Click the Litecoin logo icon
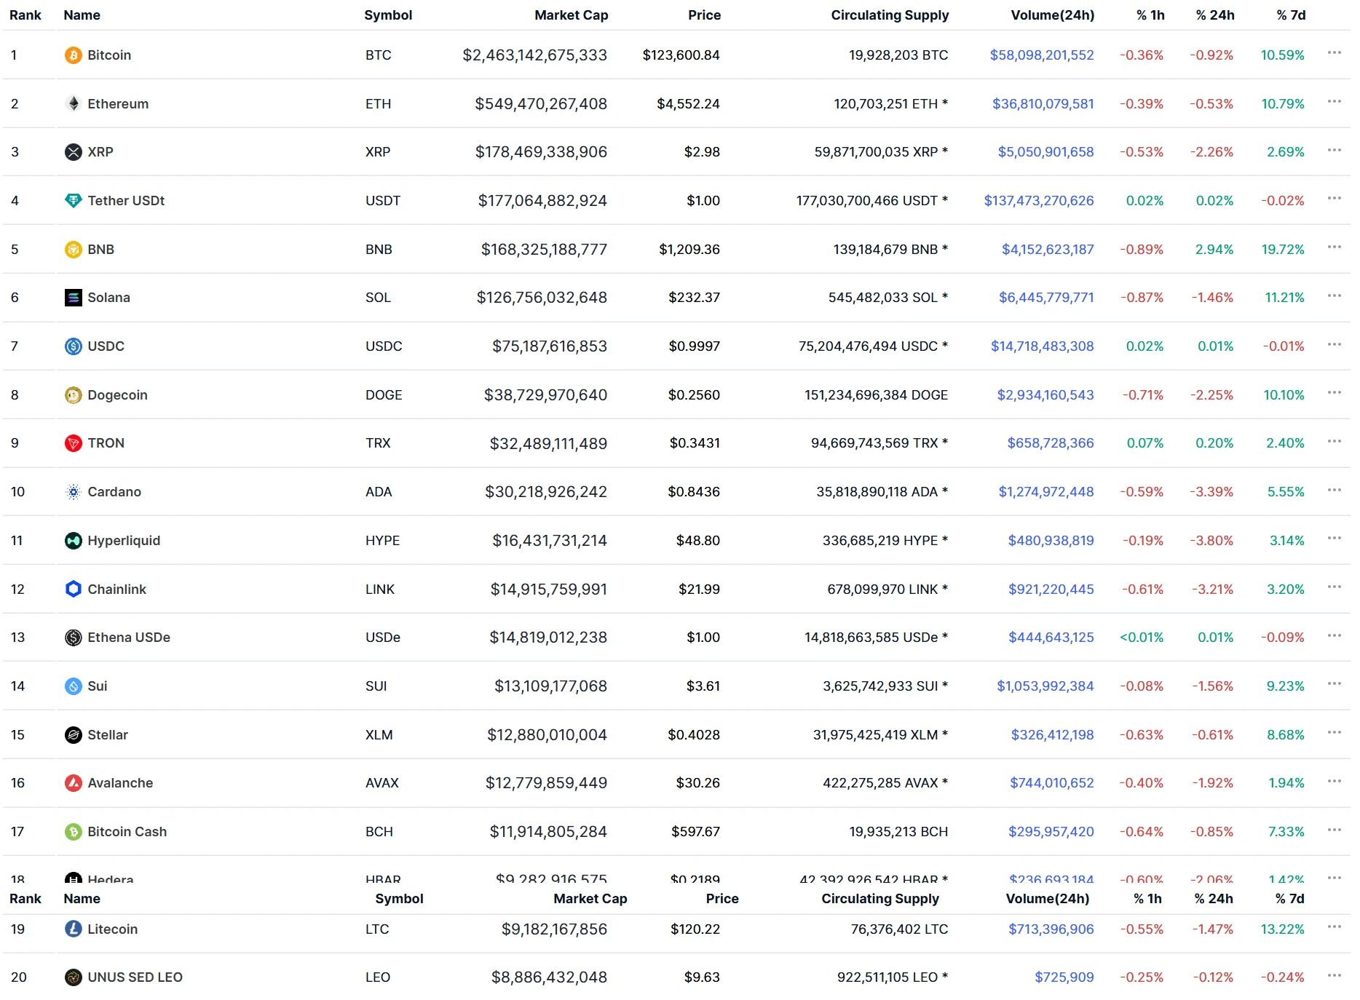This screenshot has width=1360, height=1000. [x=73, y=929]
